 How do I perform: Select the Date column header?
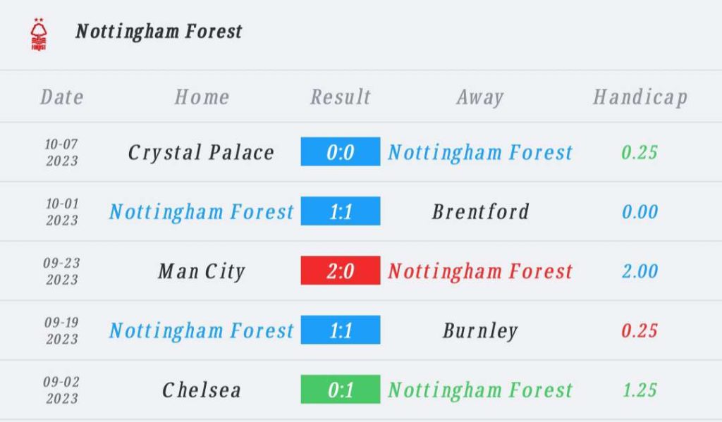(x=62, y=97)
